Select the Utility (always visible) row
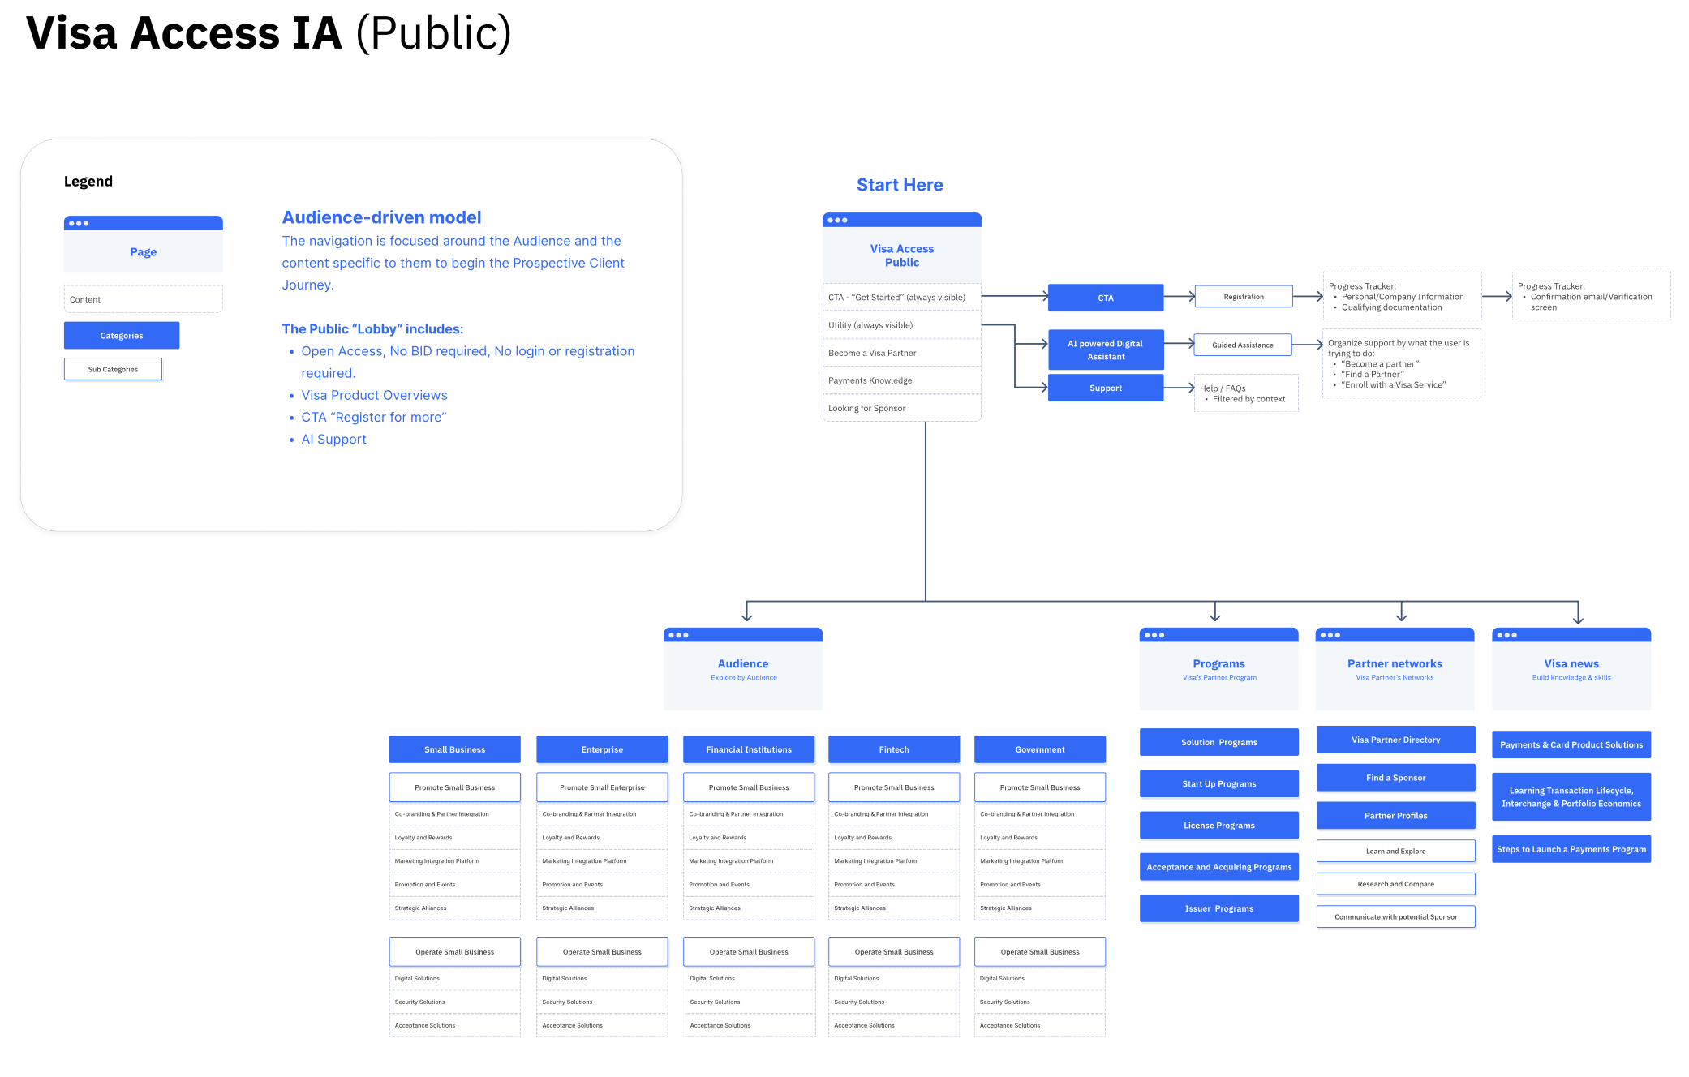The image size is (1689, 1077). [901, 325]
